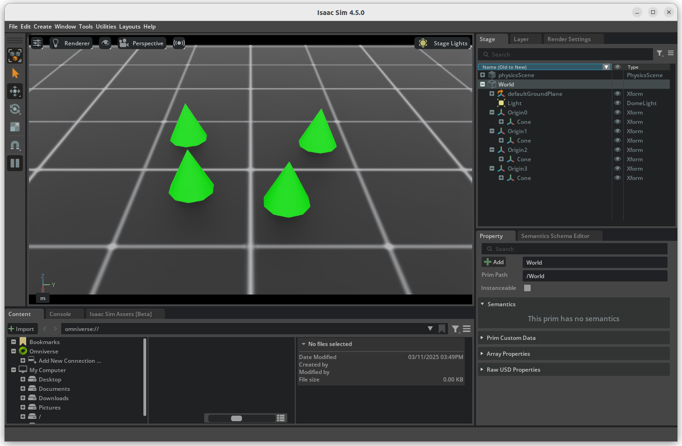The width and height of the screenshot is (682, 446).
Task: Open the selection mode tool in left toolbar
Action: point(15,56)
